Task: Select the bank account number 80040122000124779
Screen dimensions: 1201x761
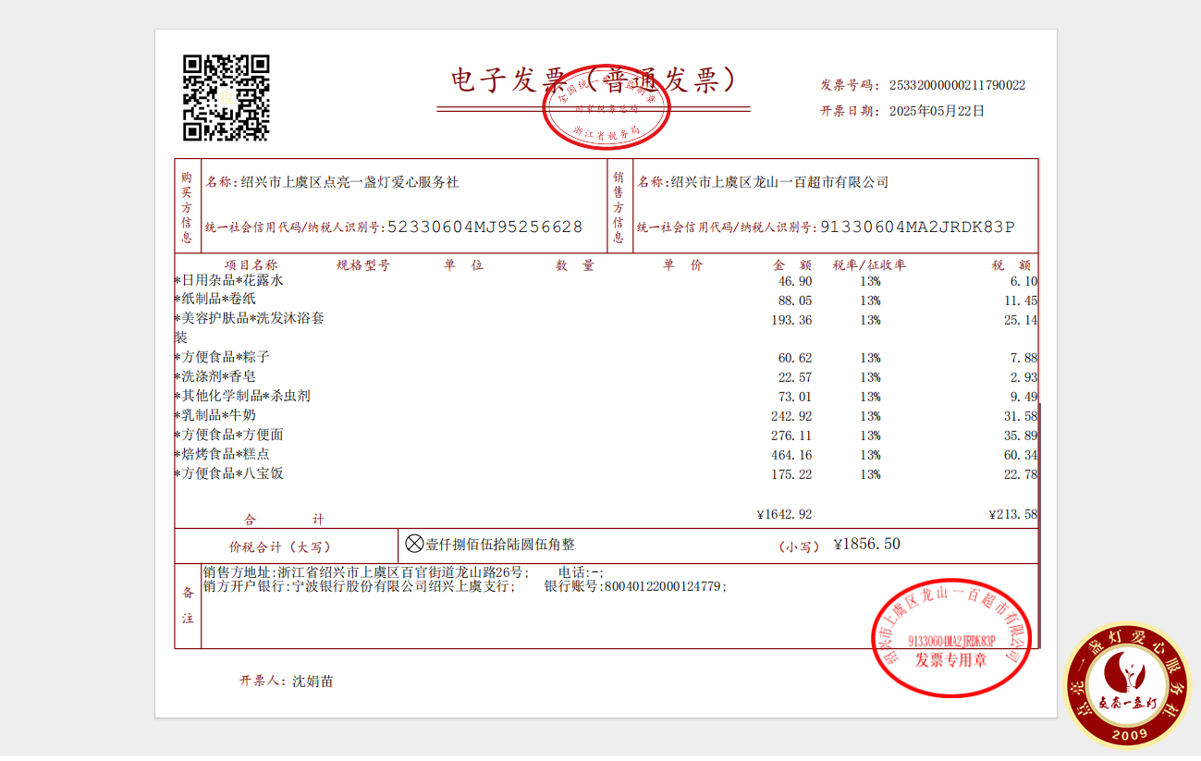Action: 662,586
